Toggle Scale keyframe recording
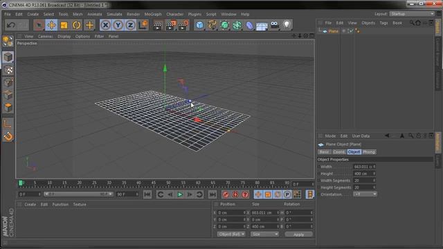This screenshot has height=249, width=443. click(268, 194)
